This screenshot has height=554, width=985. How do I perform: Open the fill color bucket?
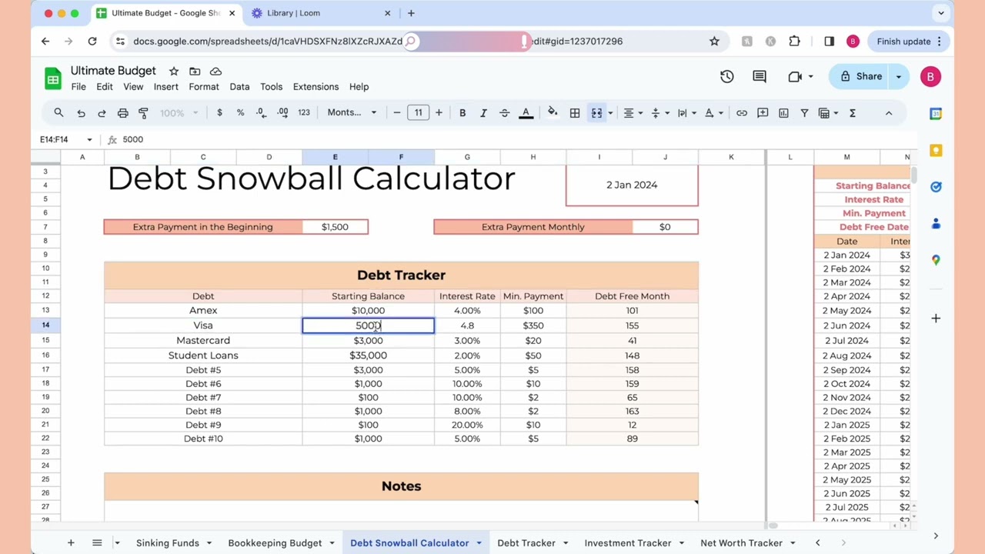pyautogui.click(x=553, y=113)
